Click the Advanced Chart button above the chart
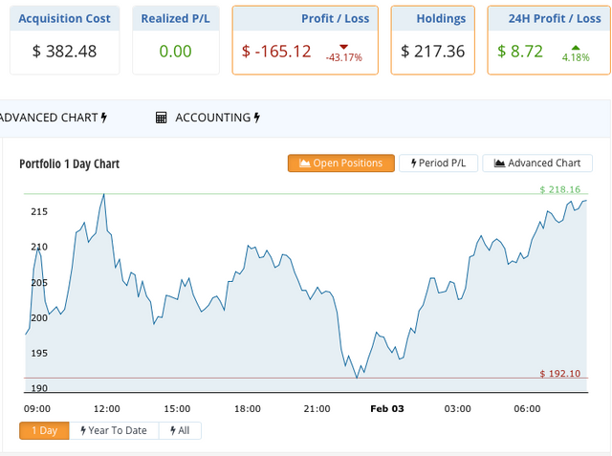 pyautogui.click(x=537, y=163)
